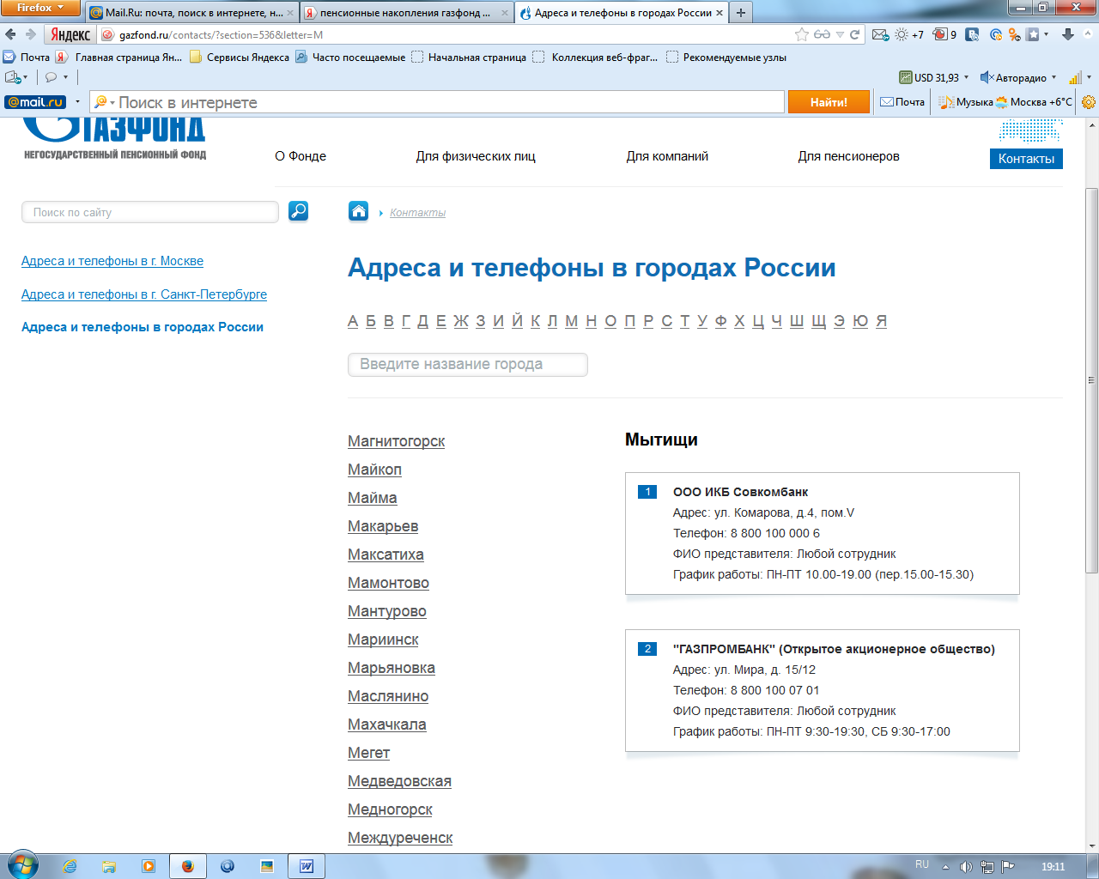
Task: Open the mail envelope toolbar icon
Action: (x=880, y=34)
